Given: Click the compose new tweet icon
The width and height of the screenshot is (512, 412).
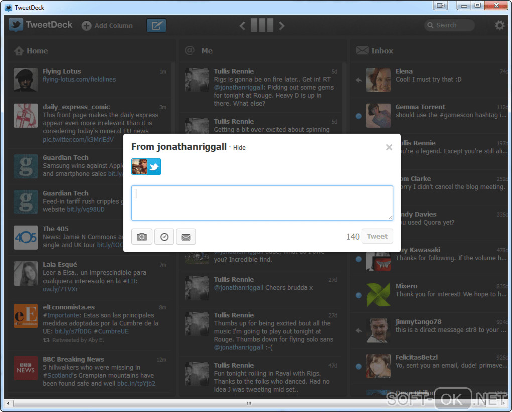Looking at the screenshot, I should pyautogui.click(x=156, y=26).
